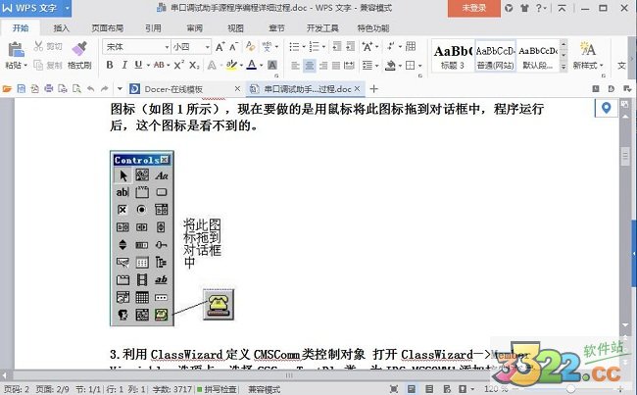Apply distributed alignment
Viewport: 637px width, 395px height.
coord(349,65)
